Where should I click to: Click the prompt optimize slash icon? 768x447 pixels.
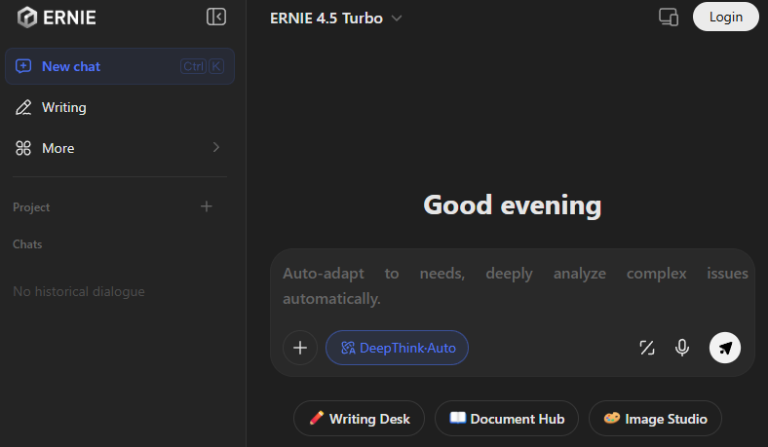point(646,348)
